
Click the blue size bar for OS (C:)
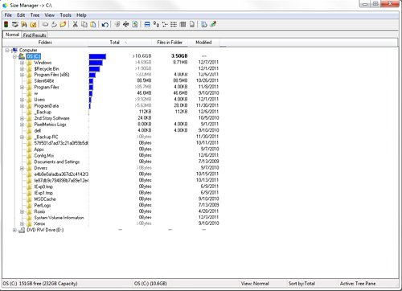click(97, 56)
